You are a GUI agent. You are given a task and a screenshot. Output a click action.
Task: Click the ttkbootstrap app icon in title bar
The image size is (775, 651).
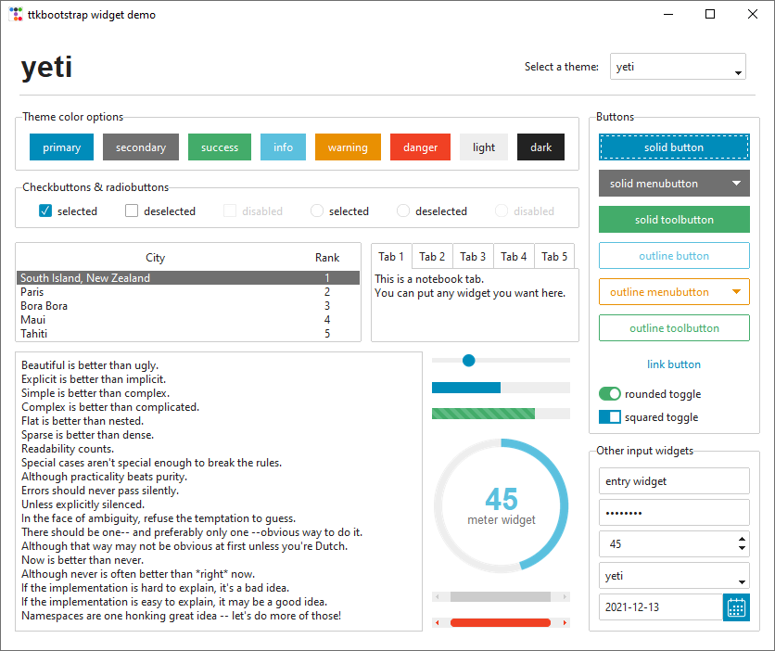(16, 15)
